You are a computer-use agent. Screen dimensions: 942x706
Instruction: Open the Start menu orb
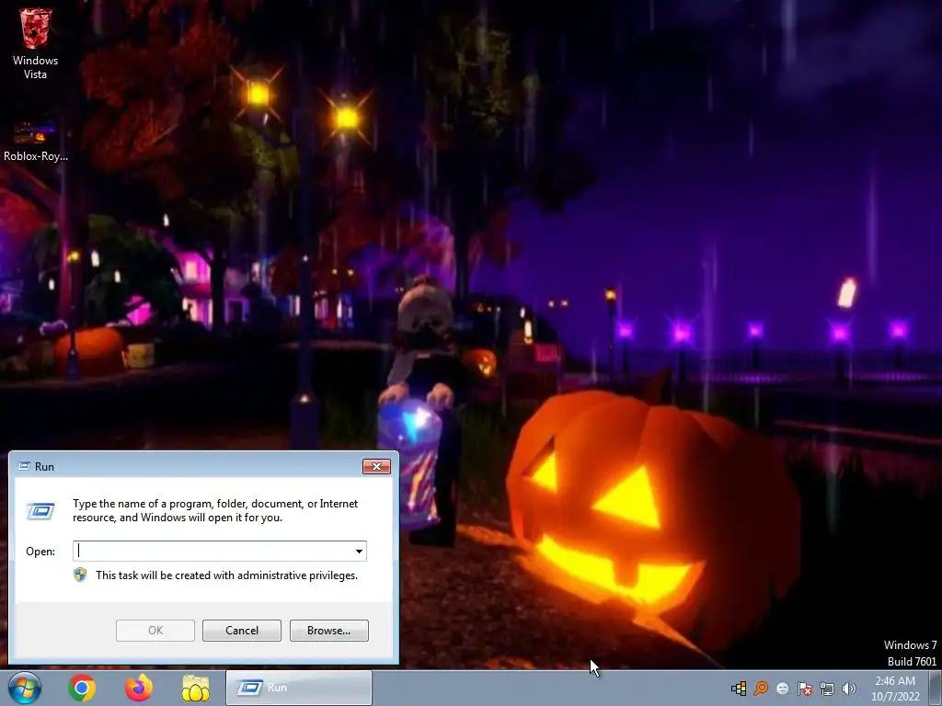tap(25, 688)
